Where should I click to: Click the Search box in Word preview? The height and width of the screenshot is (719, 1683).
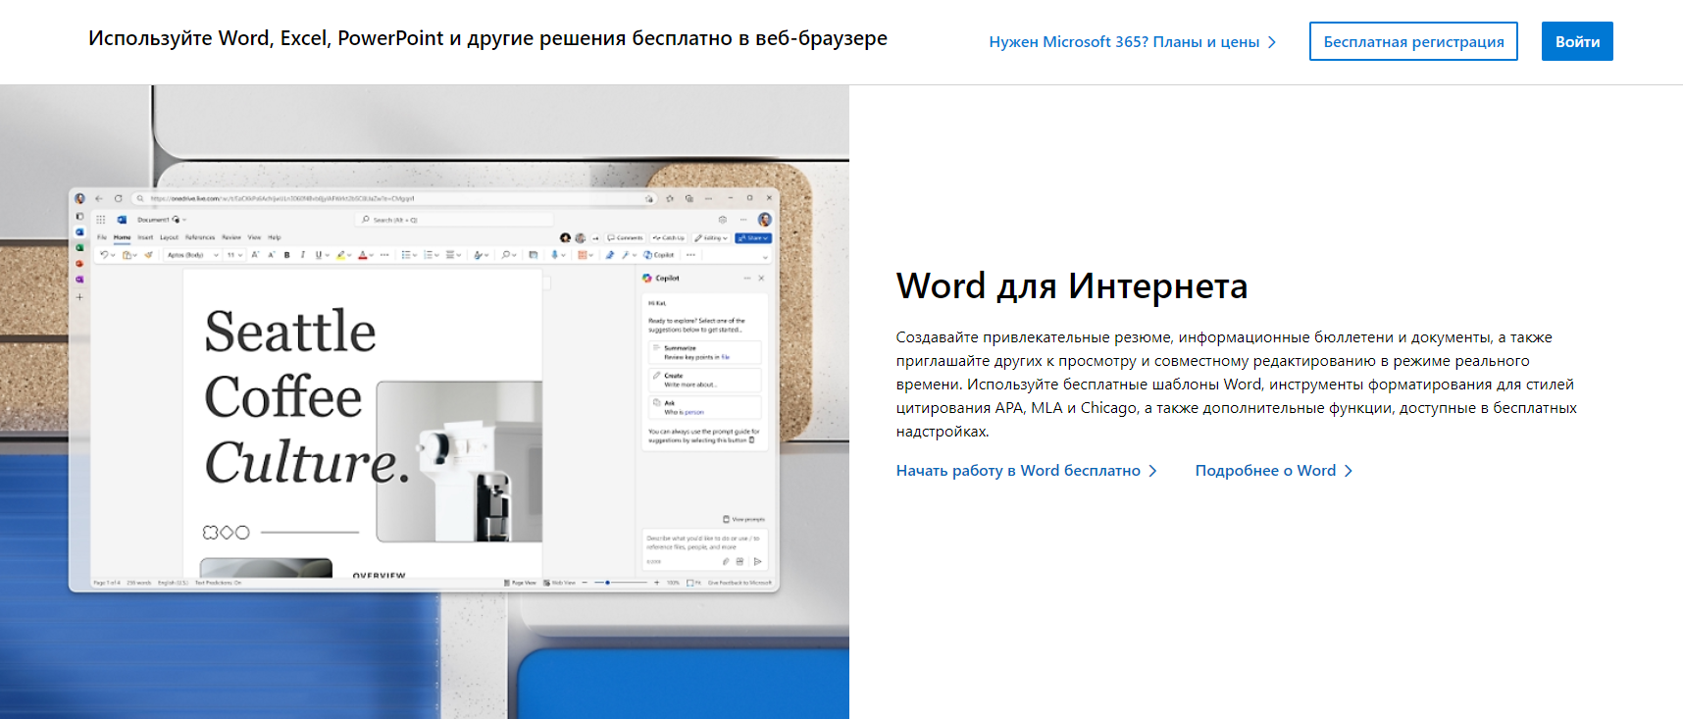(454, 220)
